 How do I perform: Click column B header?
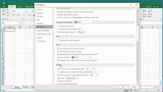click(x=20, y=27)
